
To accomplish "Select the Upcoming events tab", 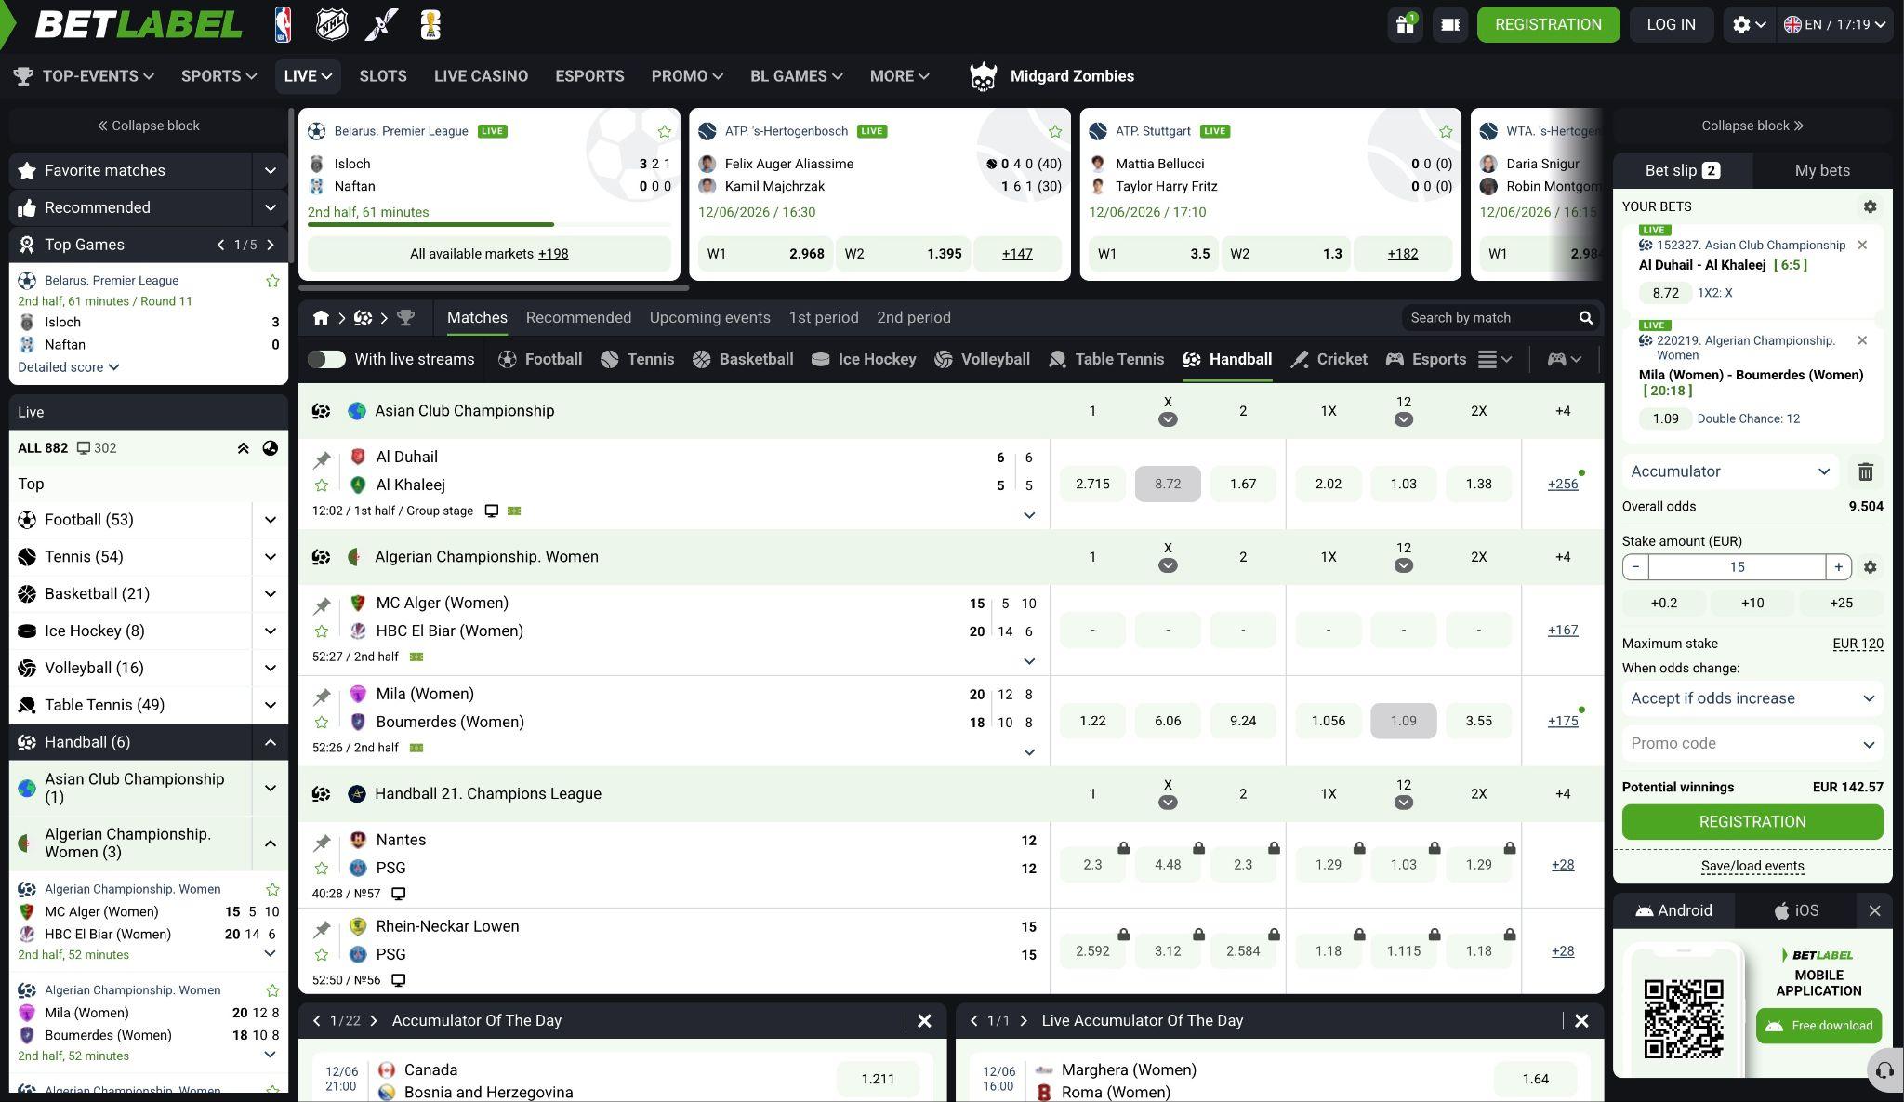I will [709, 318].
